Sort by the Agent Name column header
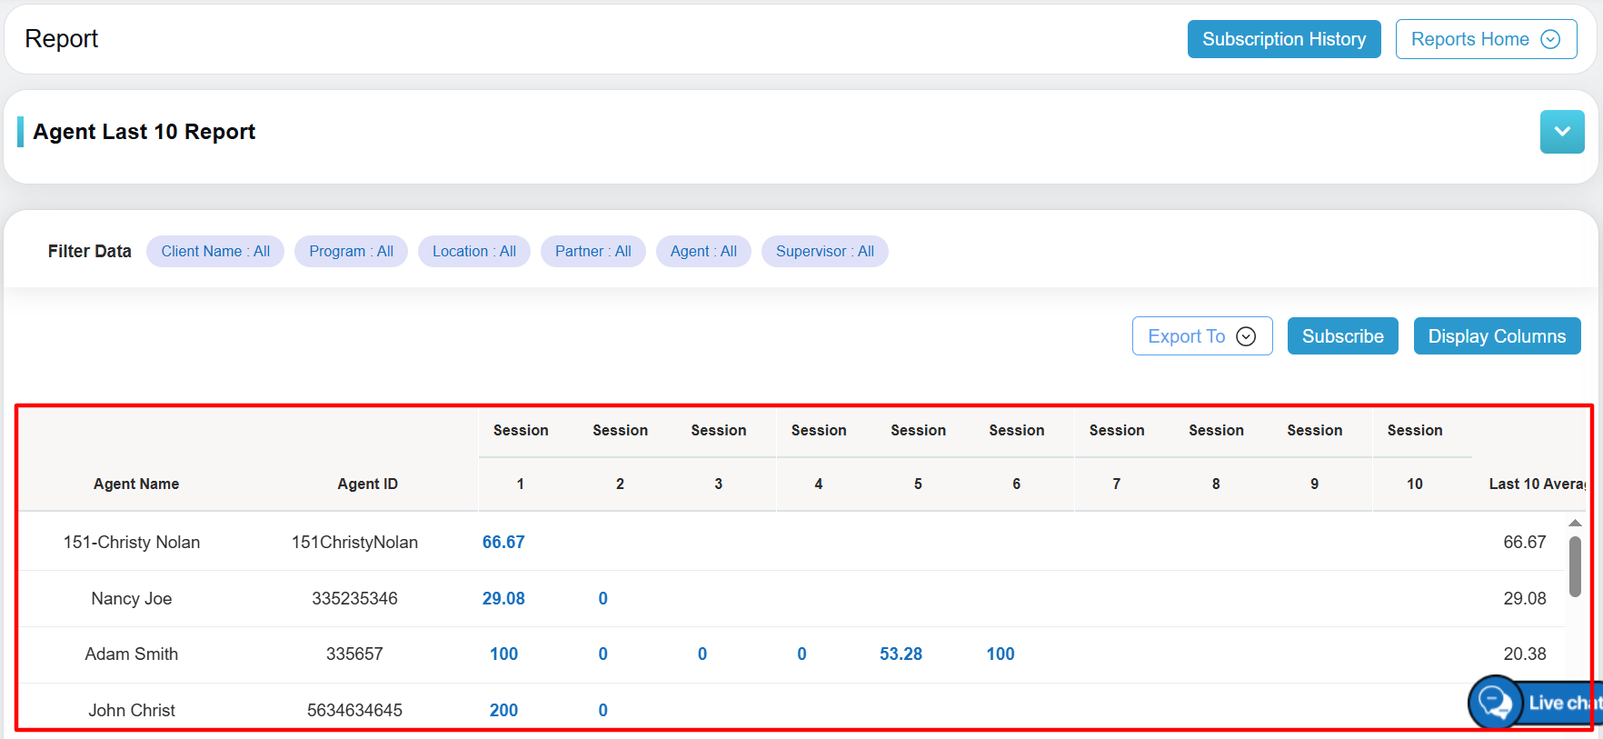 click(x=136, y=484)
